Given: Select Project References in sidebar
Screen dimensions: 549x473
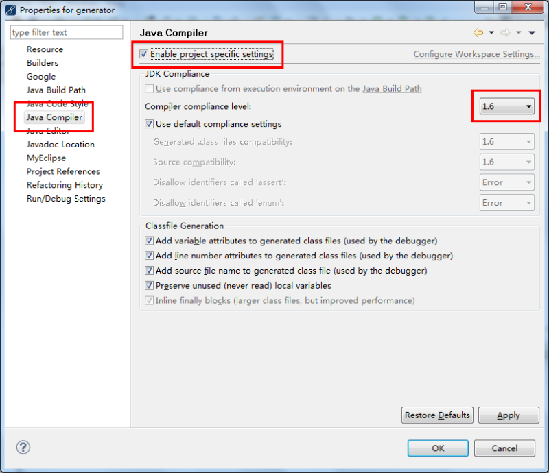Looking at the screenshot, I should tap(63, 171).
